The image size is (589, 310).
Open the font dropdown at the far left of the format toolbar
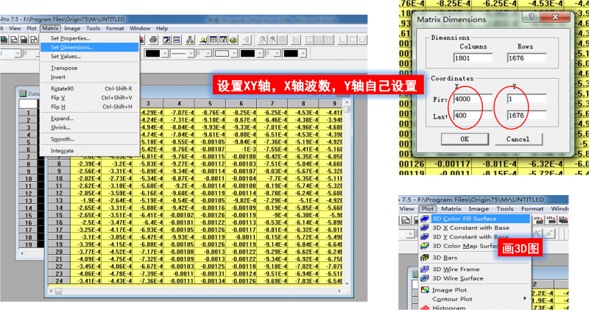point(17,53)
